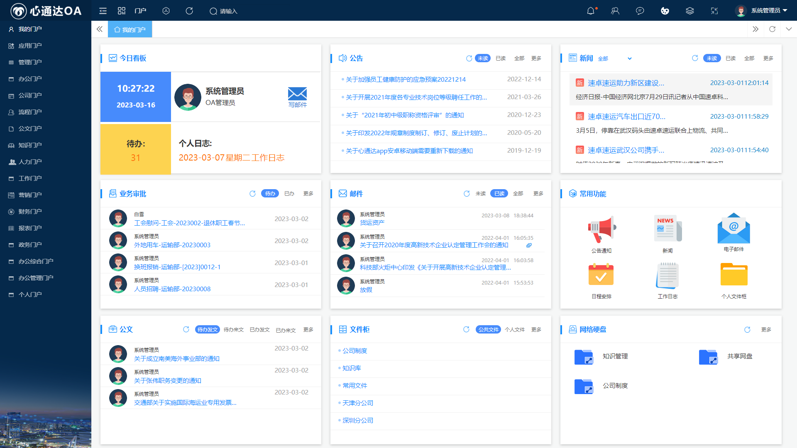Refresh the 业务审批 panel
Viewport: 797px width, 448px height.
252,194
